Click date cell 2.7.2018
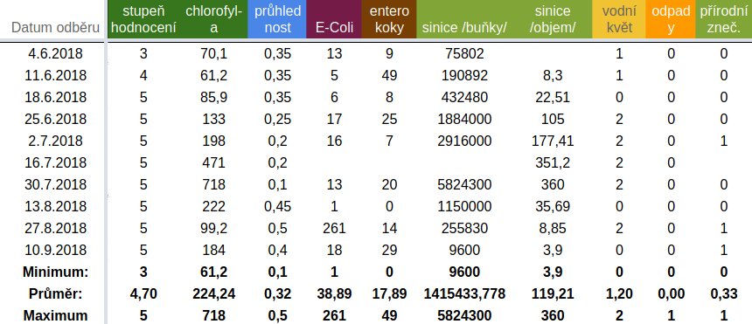Viewport: 752px width, 324px height. [56, 141]
